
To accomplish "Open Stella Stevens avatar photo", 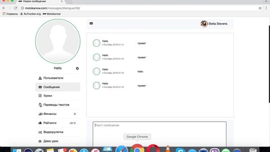I will tap(204, 24).
